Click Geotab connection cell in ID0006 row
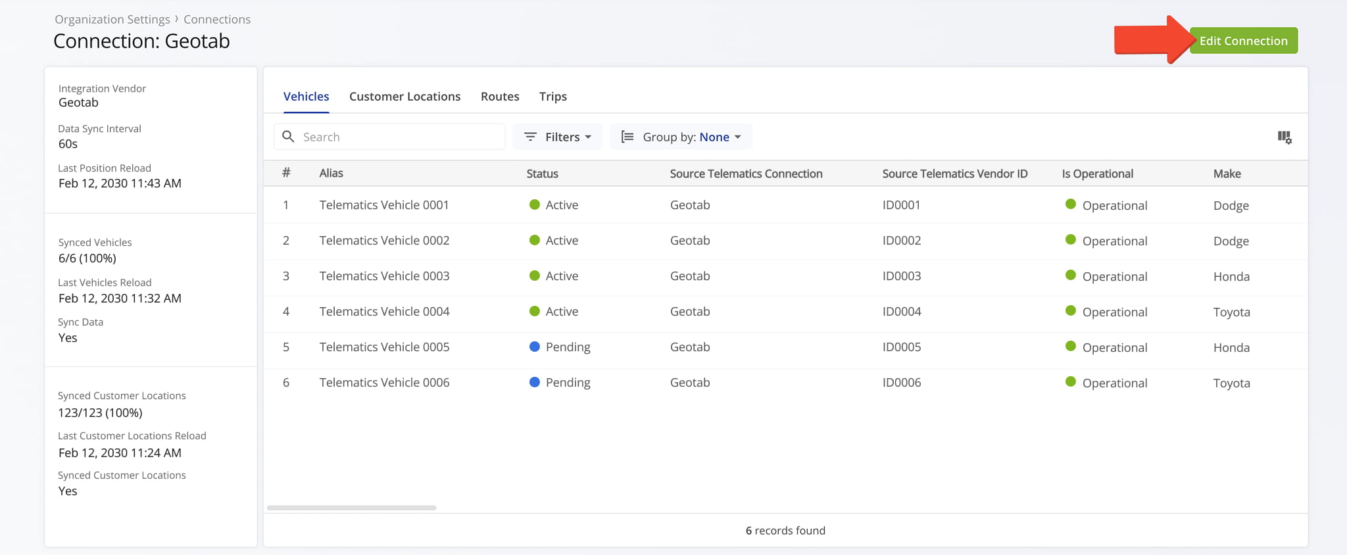The image size is (1347, 555). 690,383
